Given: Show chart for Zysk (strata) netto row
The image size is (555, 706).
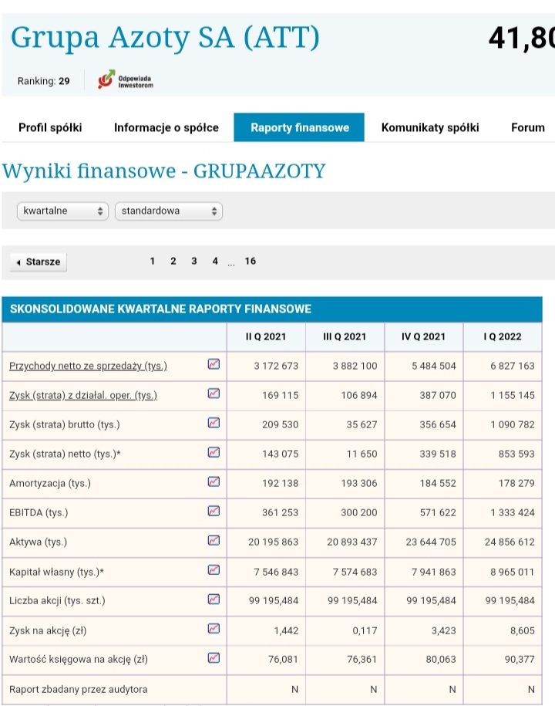Looking at the screenshot, I should [214, 453].
